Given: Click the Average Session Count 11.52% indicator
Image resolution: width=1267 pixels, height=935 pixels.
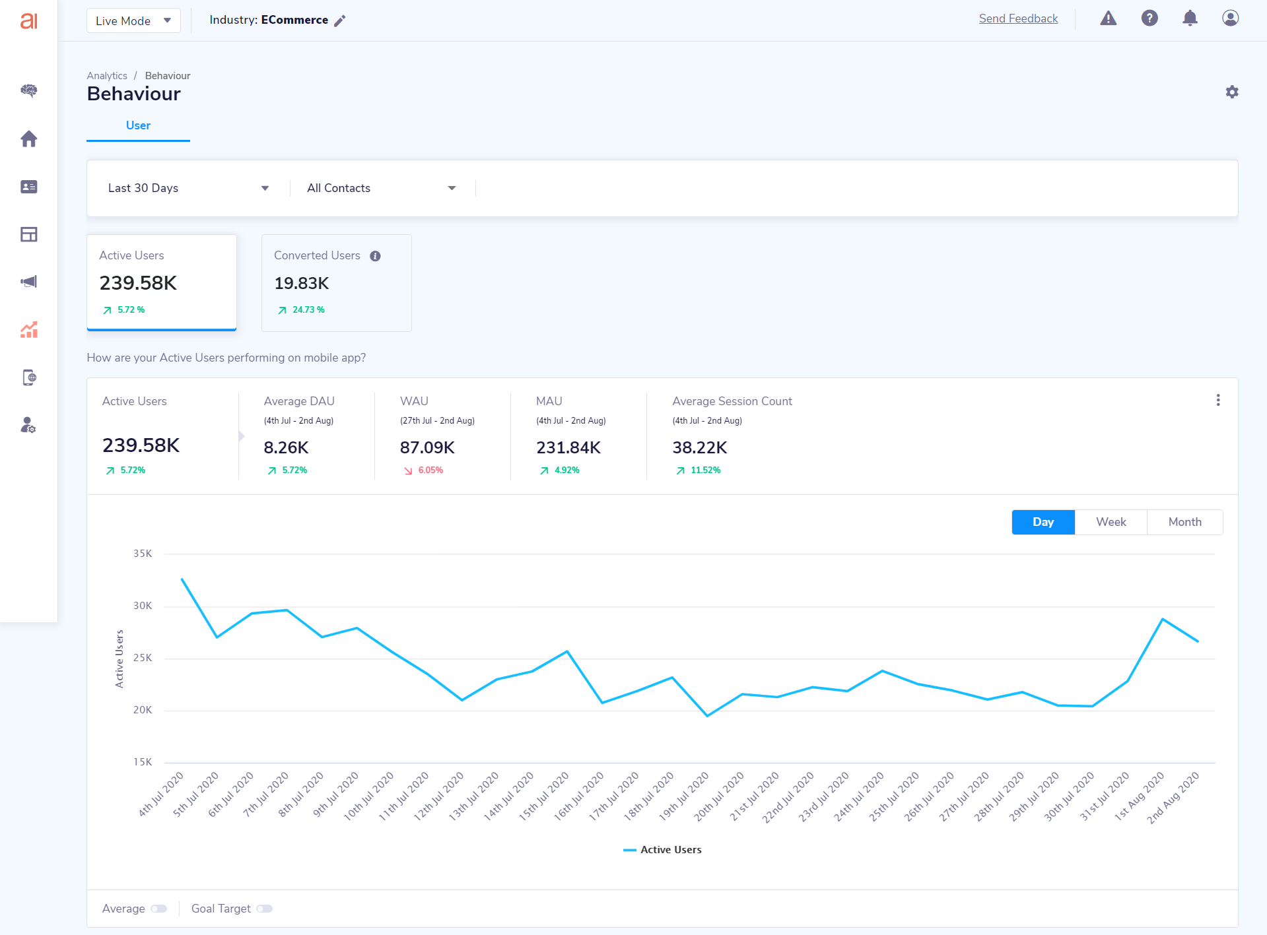Looking at the screenshot, I should click(x=698, y=470).
